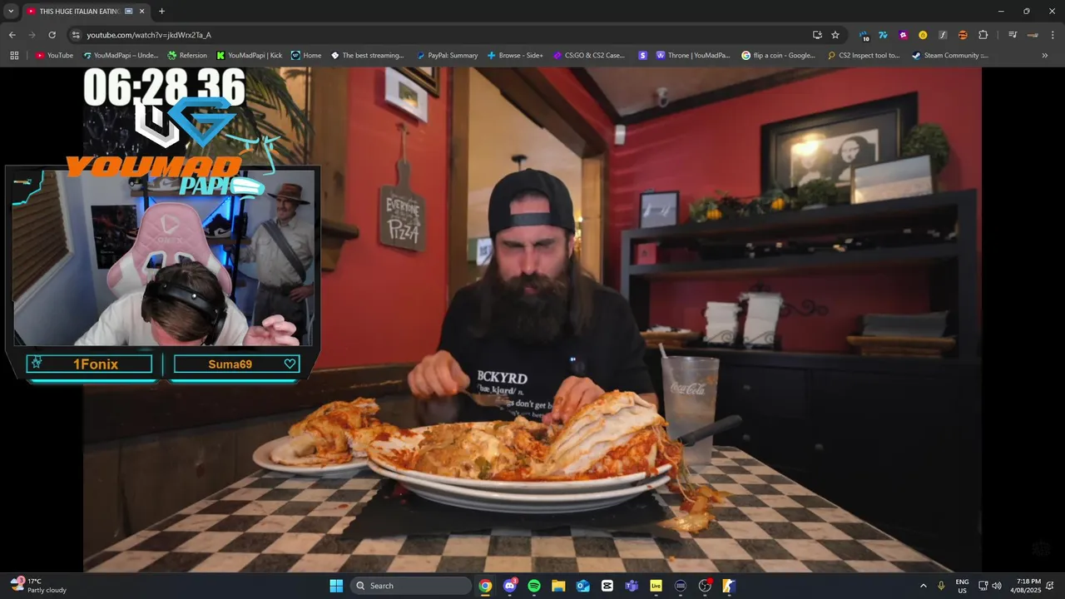Open the YouMadPapi – Unde... bookmark
The height and width of the screenshot is (599, 1065).
coord(121,56)
